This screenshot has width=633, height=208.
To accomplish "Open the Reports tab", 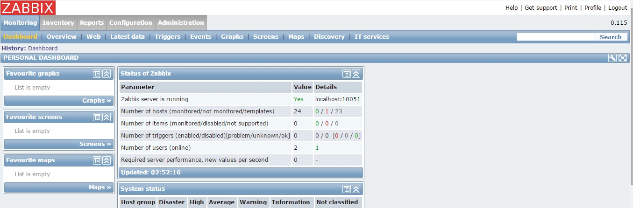I will click(92, 22).
